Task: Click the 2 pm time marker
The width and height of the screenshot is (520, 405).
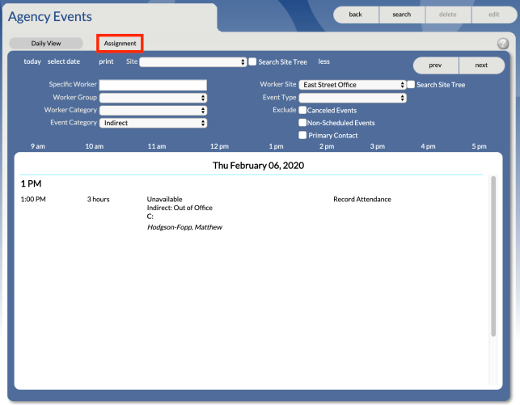Action: click(x=327, y=146)
